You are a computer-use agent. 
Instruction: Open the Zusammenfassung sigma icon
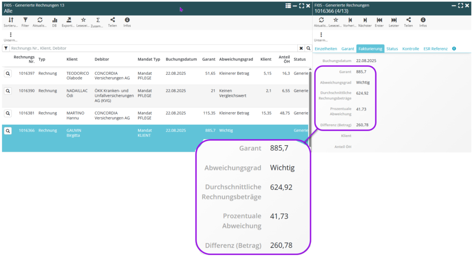tap(98, 22)
